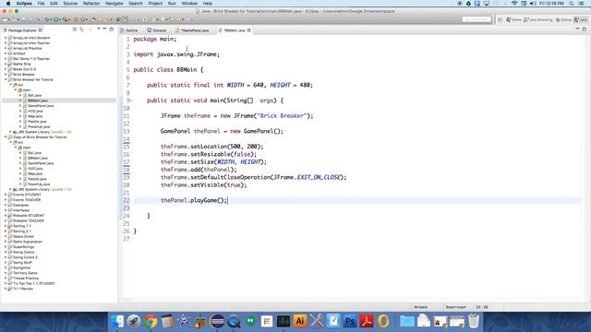Collapse Copy of Brick Breaker for Tutorial project
Screen dimensions: 591x332
click(x=6, y=137)
